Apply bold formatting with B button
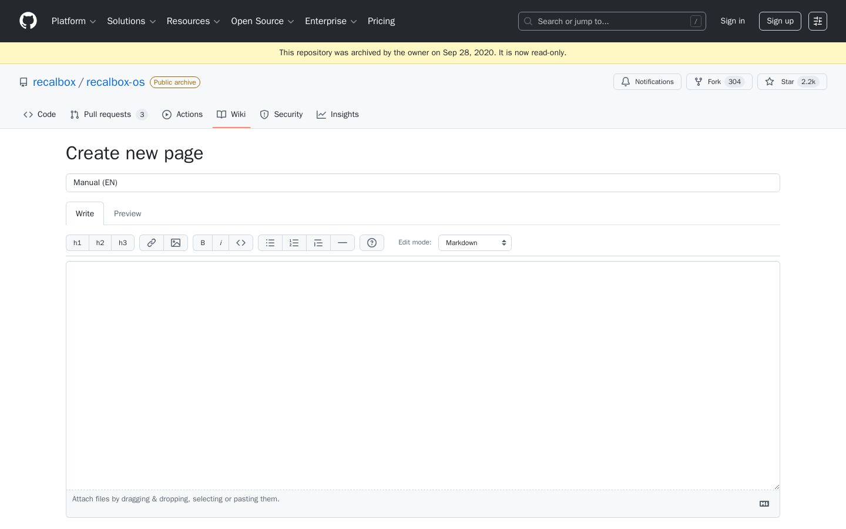846x529 pixels. coord(203,243)
